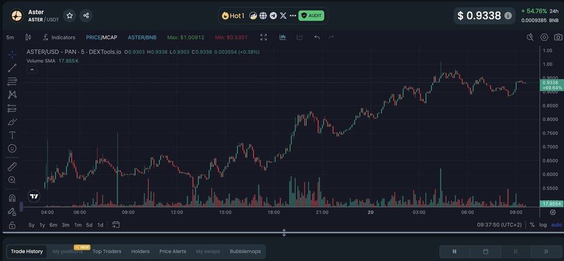The image size is (564, 261).
Task: Open the Hot1 ranking badge
Action: [233, 16]
